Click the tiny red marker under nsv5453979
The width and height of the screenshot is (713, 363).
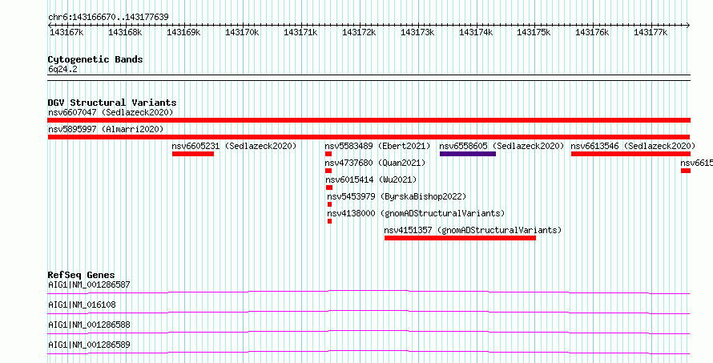[330, 204]
